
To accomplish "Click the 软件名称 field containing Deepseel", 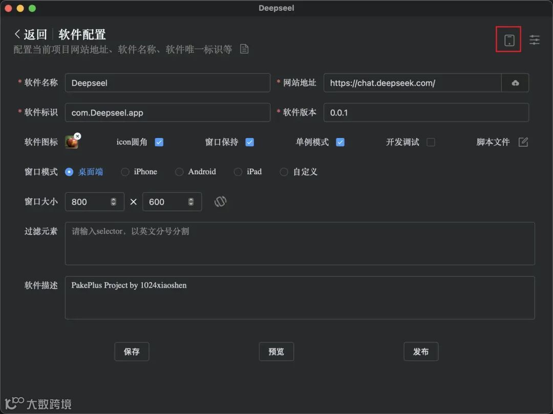I will pos(167,83).
